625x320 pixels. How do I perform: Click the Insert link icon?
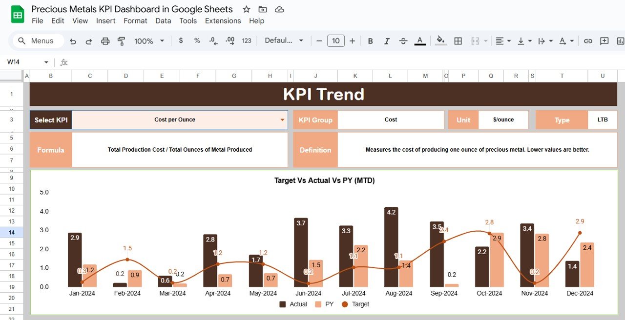[588, 41]
